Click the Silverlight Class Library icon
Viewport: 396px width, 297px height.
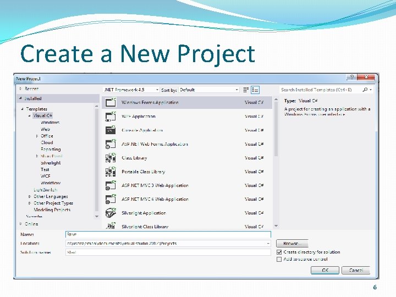point(111,226)
